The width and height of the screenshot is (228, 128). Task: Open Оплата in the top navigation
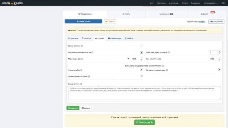pyautogui.click(x=185, y=3)
